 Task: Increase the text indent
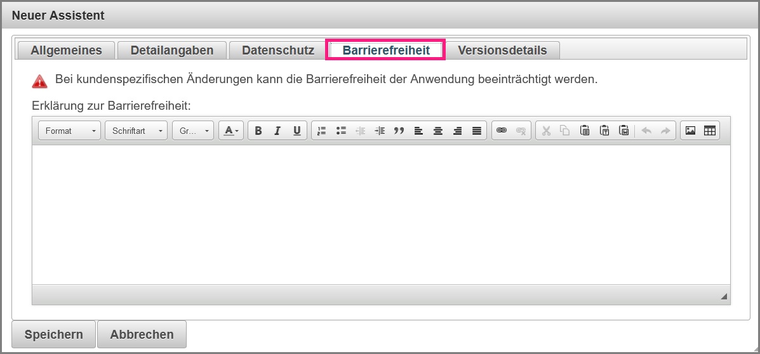(x=380, y=131)
